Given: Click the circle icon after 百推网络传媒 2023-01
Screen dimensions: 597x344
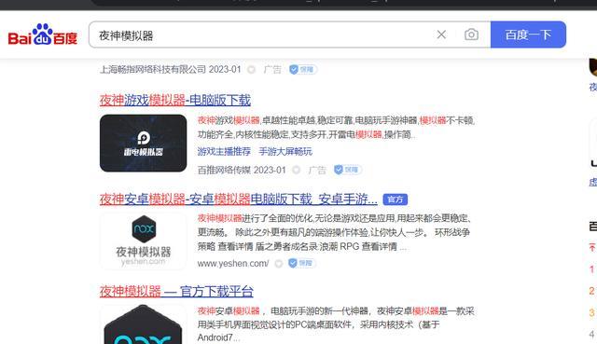Looking at the screenshot, I should (297, 170).
